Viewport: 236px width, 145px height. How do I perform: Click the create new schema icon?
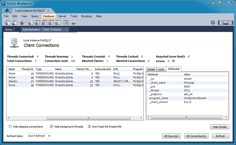point(30,22)
